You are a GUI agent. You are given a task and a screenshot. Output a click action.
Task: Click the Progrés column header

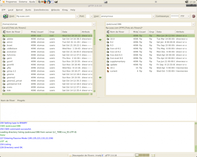pos(21,100)
